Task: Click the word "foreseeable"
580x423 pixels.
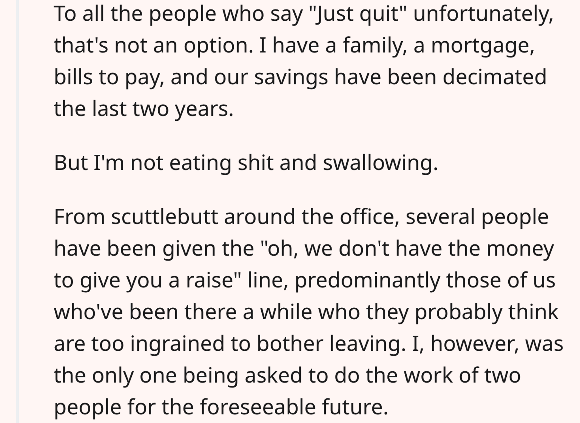Action: point(258,407)
